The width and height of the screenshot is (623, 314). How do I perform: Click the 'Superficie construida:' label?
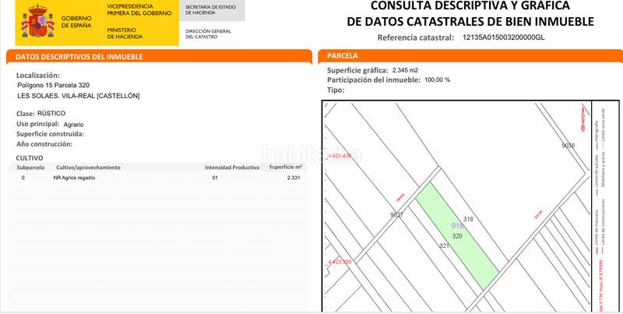pos(50,134)
